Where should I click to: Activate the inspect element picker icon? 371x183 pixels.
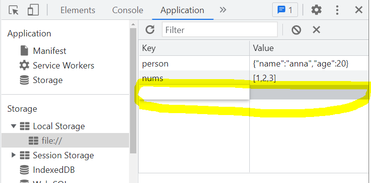[x=14, y=10]
